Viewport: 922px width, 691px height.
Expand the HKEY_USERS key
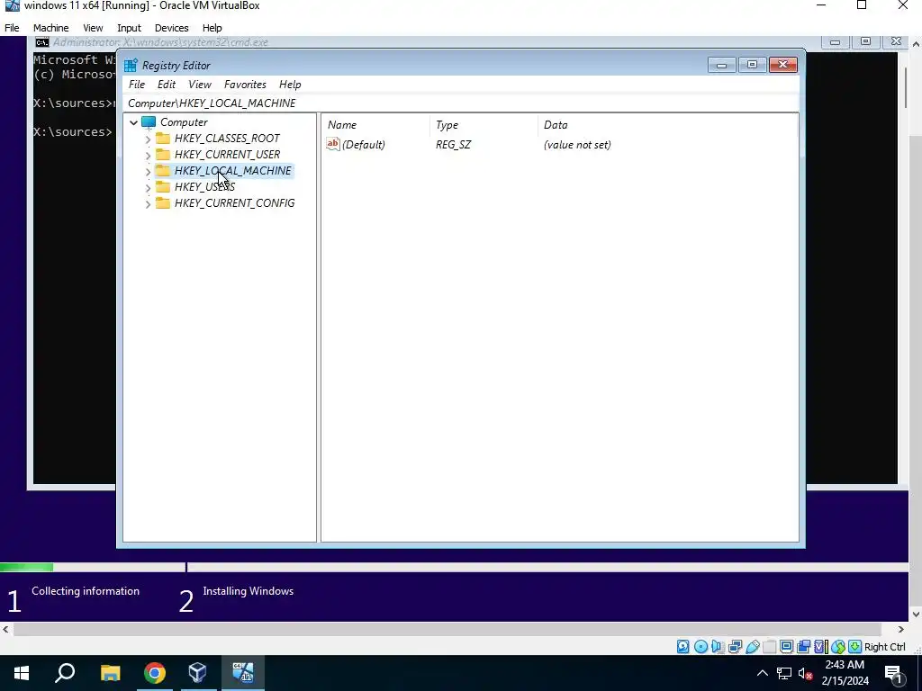(x=149, y=188)
